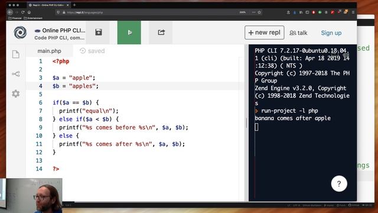Close the Repl.it browser tab

pyautogui.click(x=68, y=5)
